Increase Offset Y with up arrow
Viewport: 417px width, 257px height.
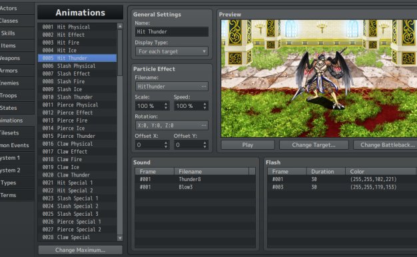(205, 142)
